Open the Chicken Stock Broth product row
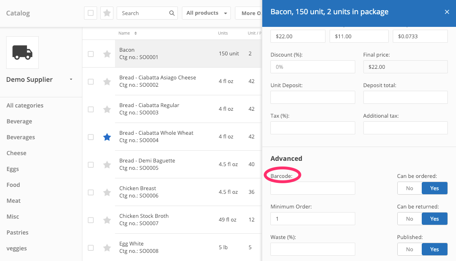The height and width of the screenshot is (261, 456). 172,220
